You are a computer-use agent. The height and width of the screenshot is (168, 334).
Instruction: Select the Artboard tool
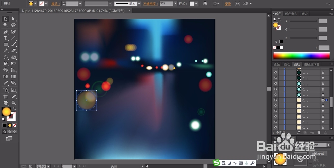(x=6, y=97)
